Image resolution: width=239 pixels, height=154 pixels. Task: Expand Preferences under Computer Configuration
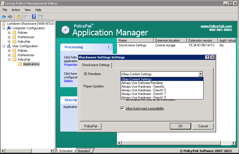(x=9, y=37)
